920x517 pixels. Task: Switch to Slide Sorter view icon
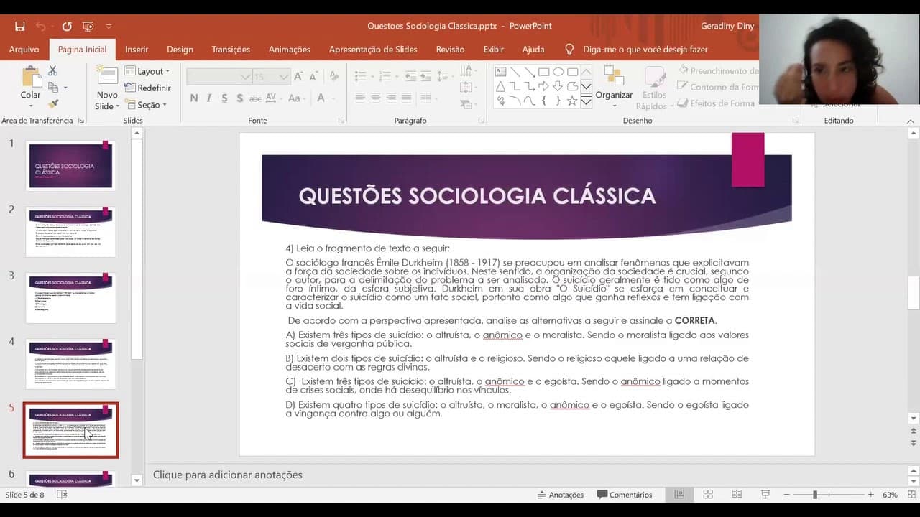coord(708,495)
